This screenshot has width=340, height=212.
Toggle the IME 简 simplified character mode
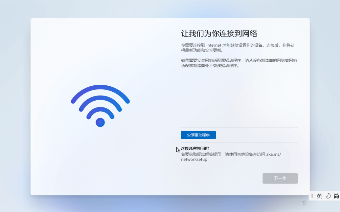[x=336, y=196]
